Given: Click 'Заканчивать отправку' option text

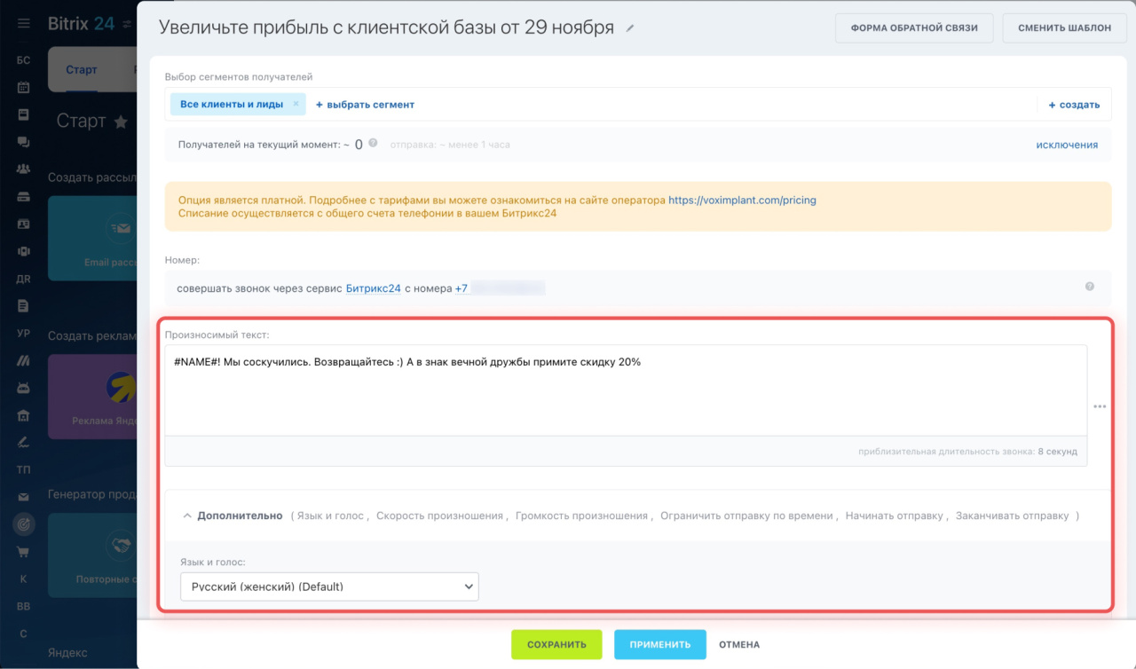Looking at the screenshot, I should pos(1012,516).
